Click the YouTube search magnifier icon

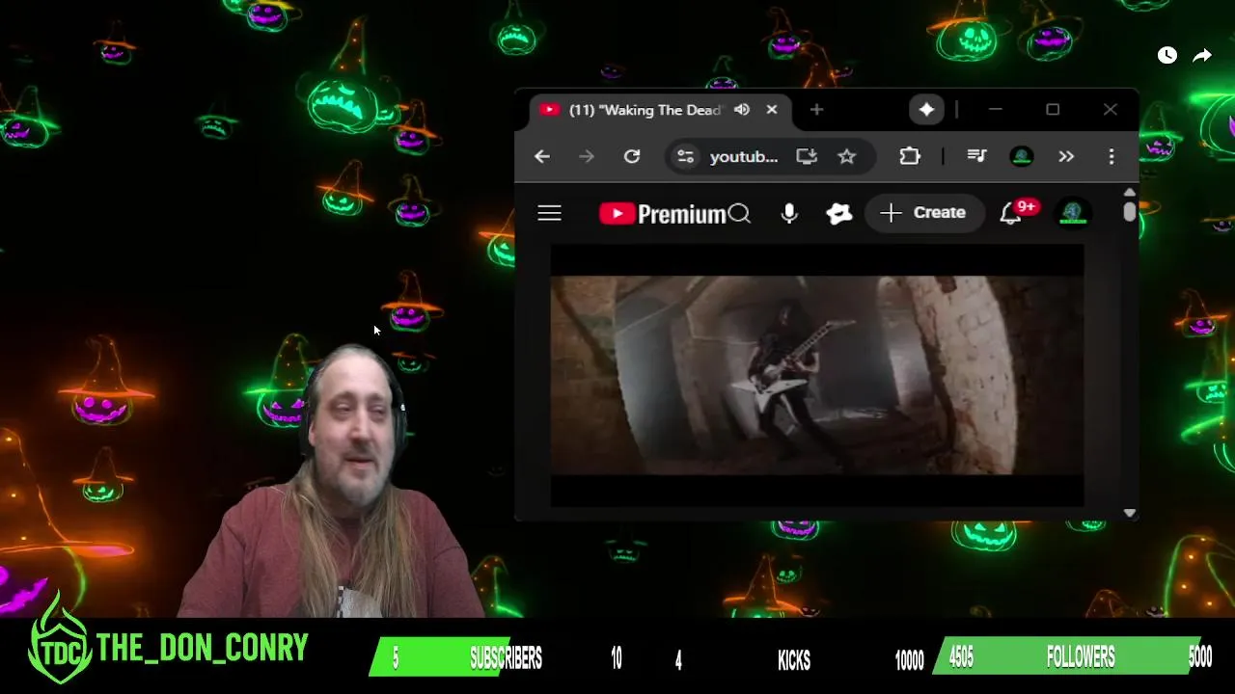(x=739, y=213)
